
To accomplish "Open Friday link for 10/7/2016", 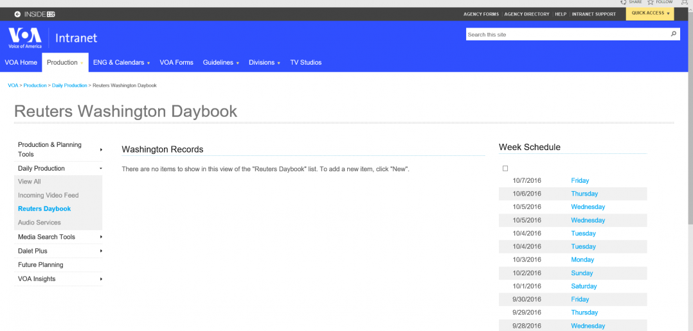I will click(580, 180).
